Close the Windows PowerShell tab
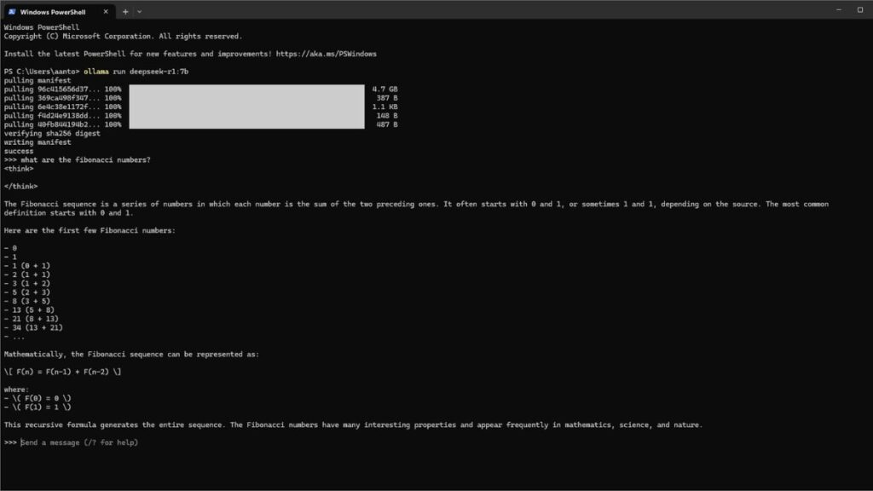Image resolution: width=873 pixels, height=491 pixels. (x=106, y=11)
